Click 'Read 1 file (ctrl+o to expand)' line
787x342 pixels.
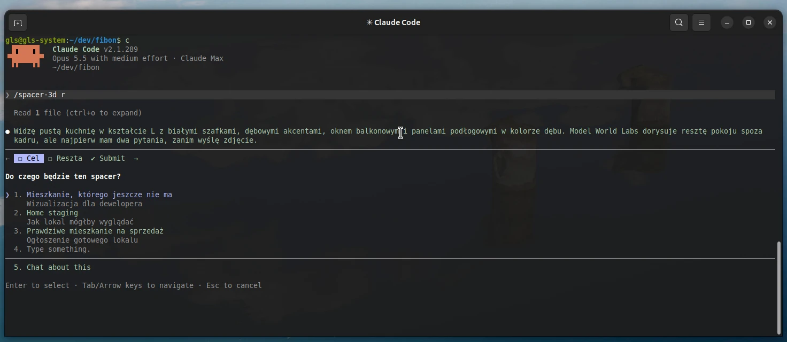pos(78,113)
